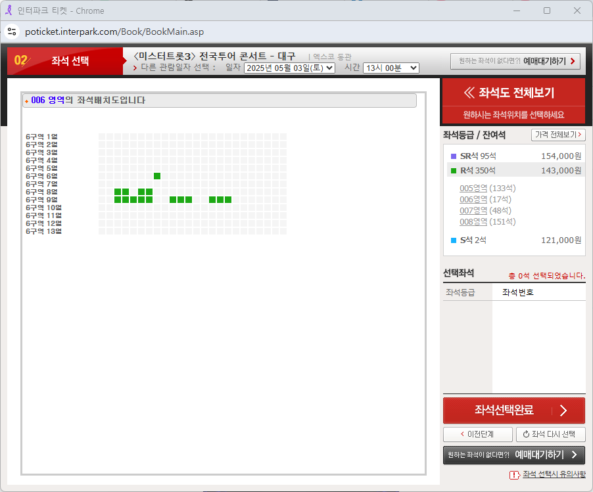The height and width of the screenshot is (492, 593).
Task: Select the R석 350석 seat grade row
Action: coord(516,170)
